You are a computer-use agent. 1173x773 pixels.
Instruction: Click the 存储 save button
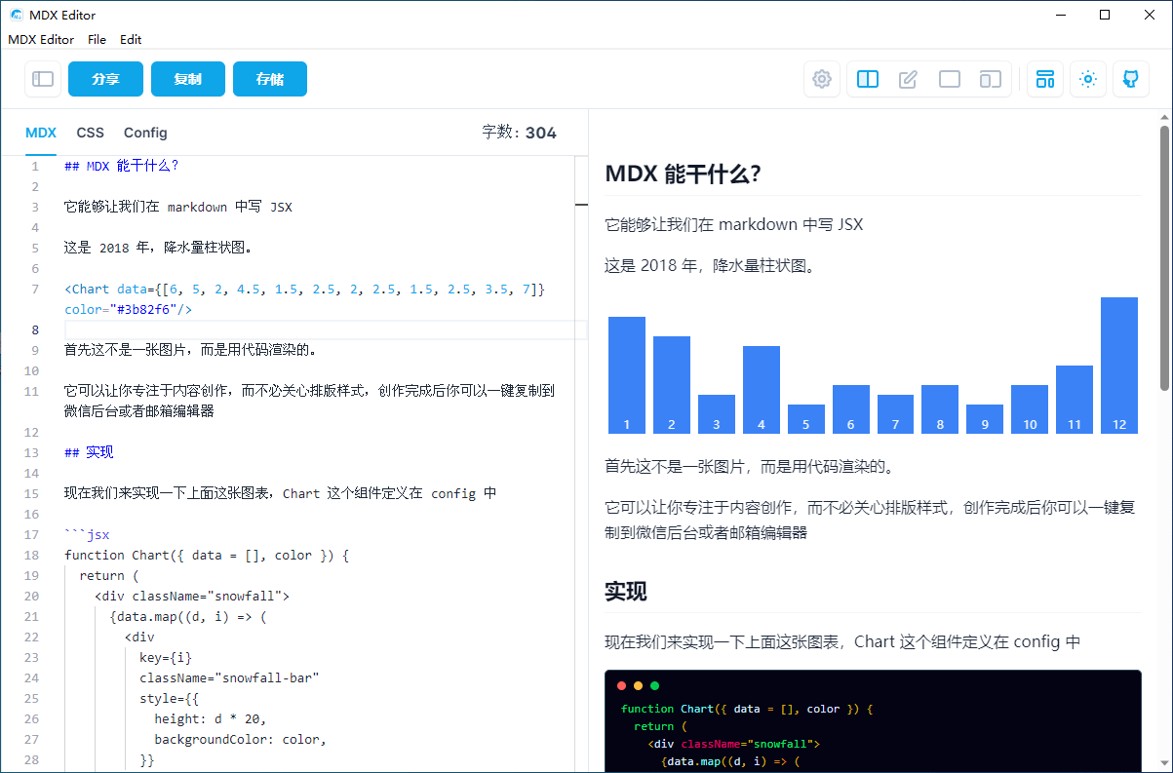pyautogui.click(x=270, y=79)
